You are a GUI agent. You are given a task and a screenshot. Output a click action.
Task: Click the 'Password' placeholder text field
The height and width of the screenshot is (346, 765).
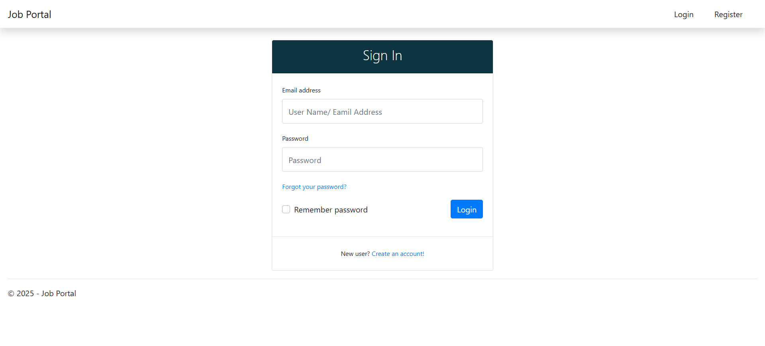coord(382,159)
